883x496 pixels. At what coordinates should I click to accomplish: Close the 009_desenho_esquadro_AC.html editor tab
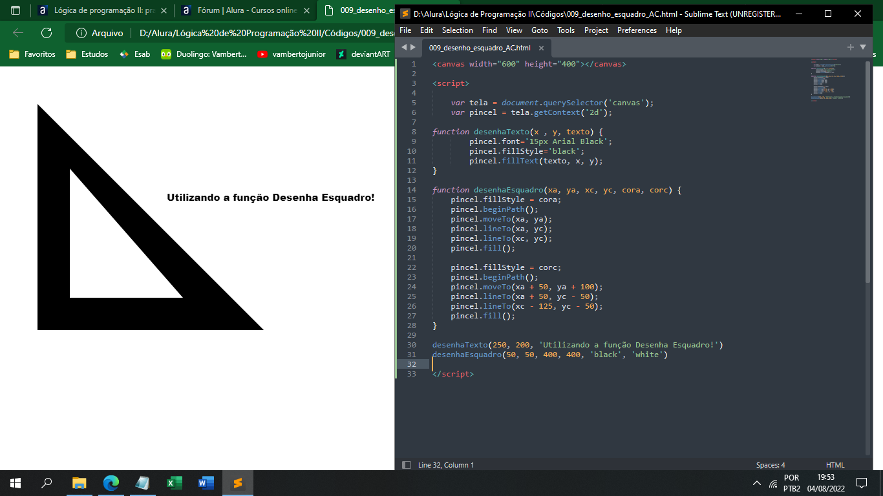[x=541, y=48]
